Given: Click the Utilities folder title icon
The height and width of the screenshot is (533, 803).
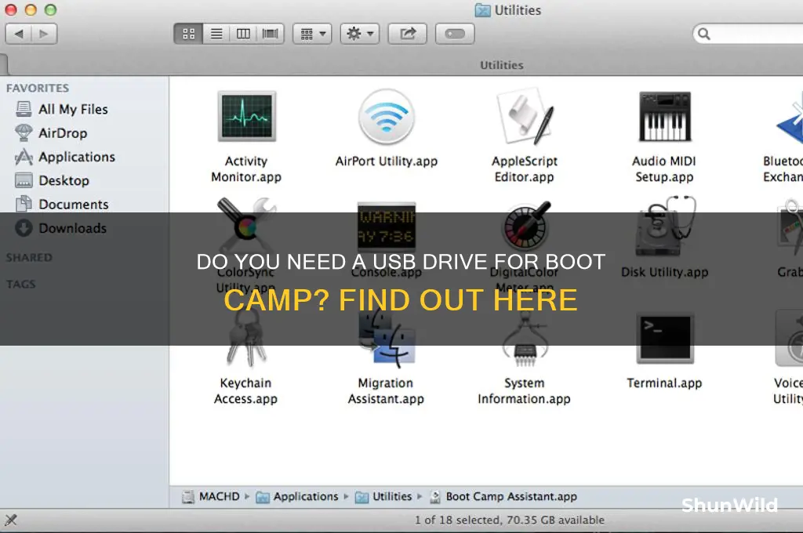Looking at the screenshot, I should (x=482, y=10).
